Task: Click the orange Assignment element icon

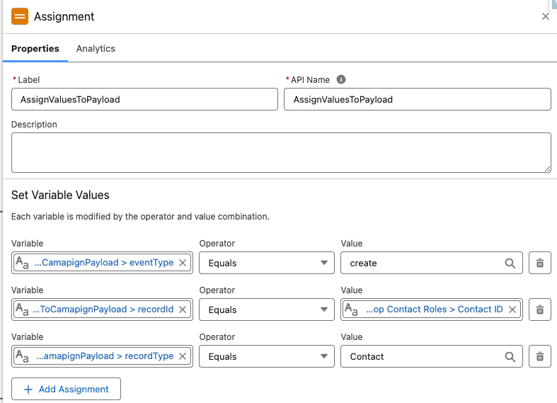Action: pyautogui.click(x=20, y=16)
